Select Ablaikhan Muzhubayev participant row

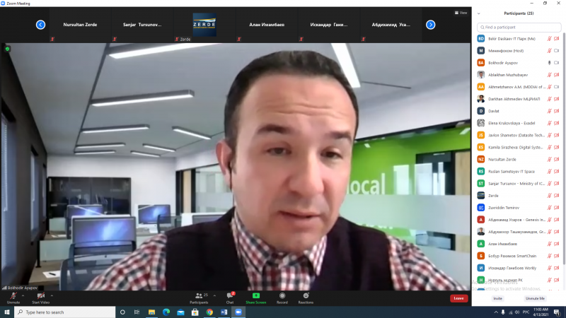tap(518, 75)
